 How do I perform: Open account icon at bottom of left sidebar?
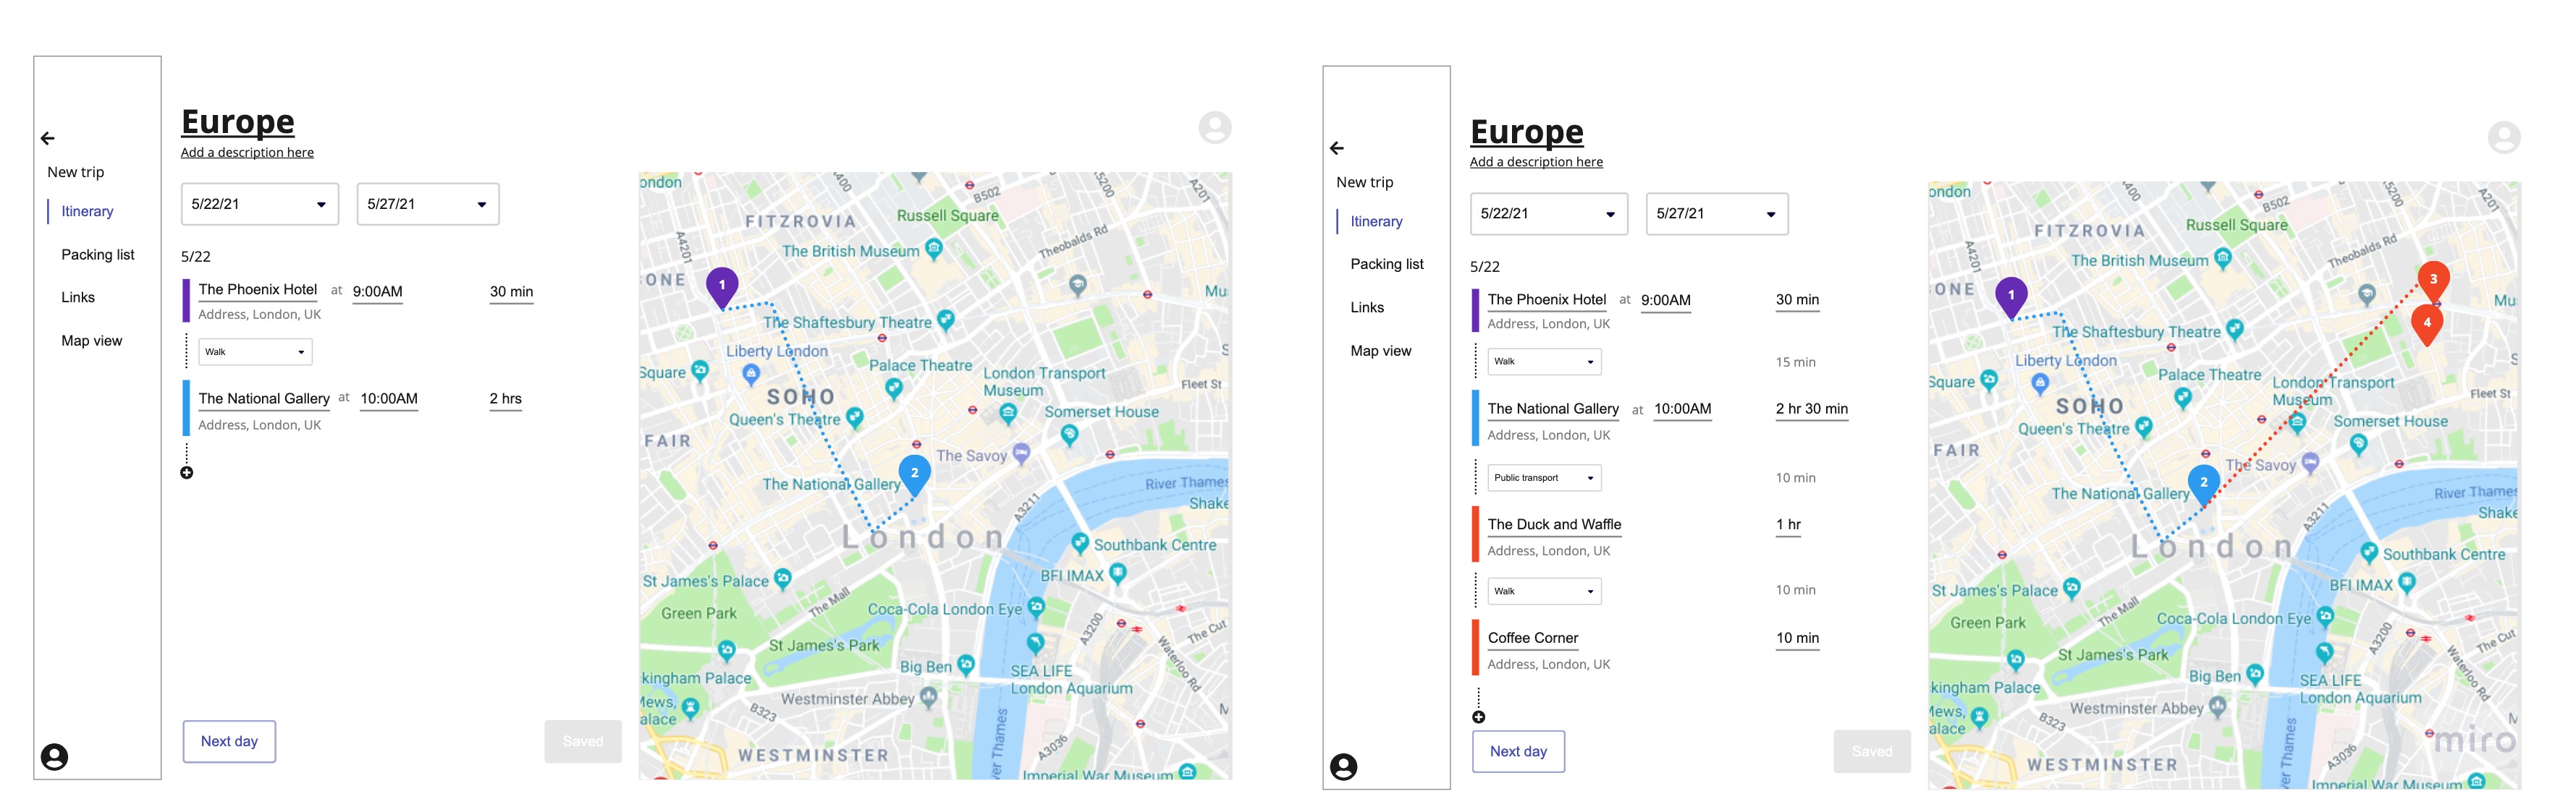(x=54, y=757)
